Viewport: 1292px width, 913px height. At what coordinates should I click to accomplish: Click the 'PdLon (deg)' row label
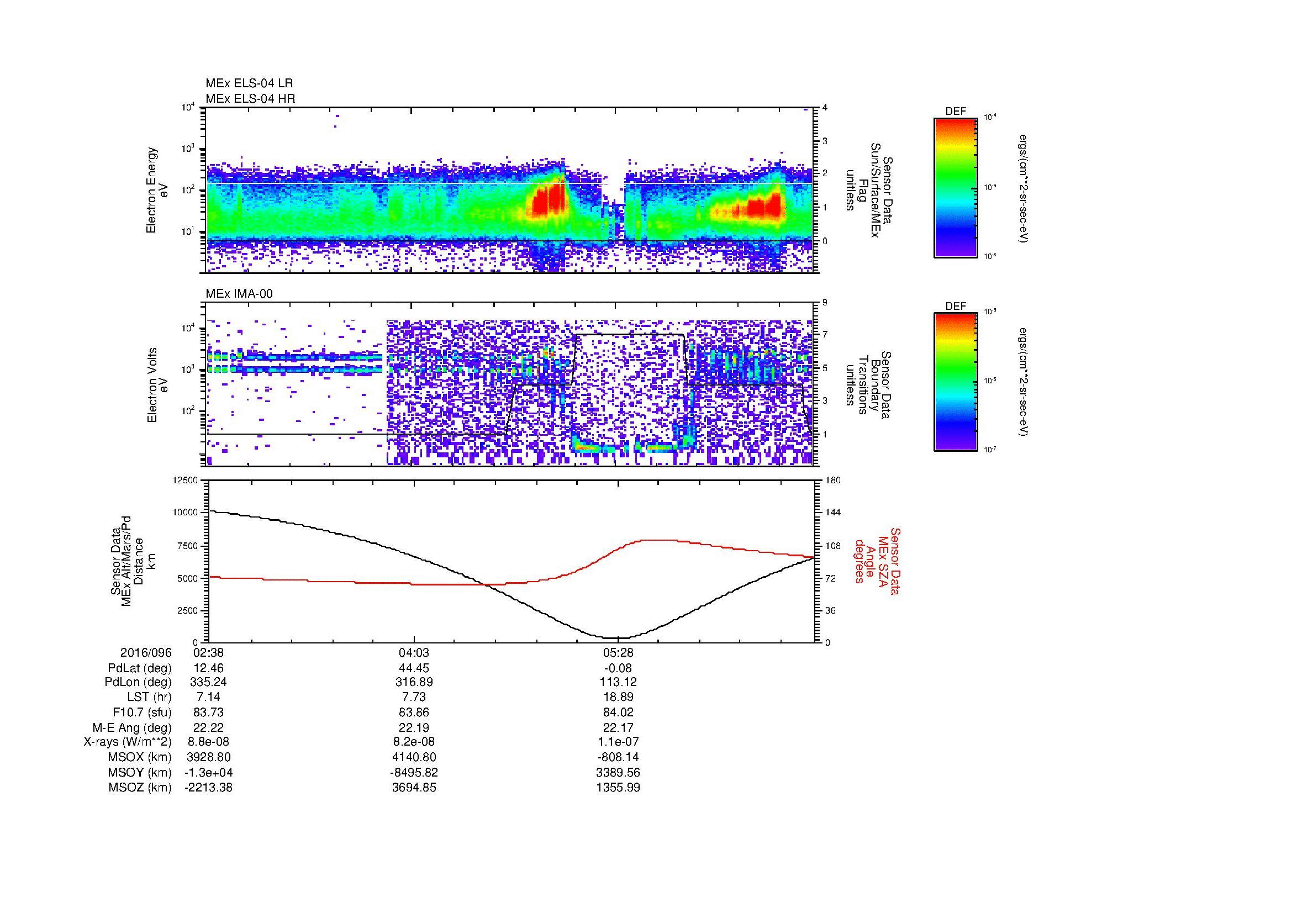pyautogui.click(x=139, y=682)
